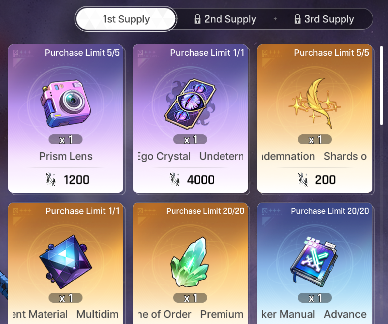388x324 pixels.
Task: Open the locked 2nd Supply tab
Action: pos(225,19)
